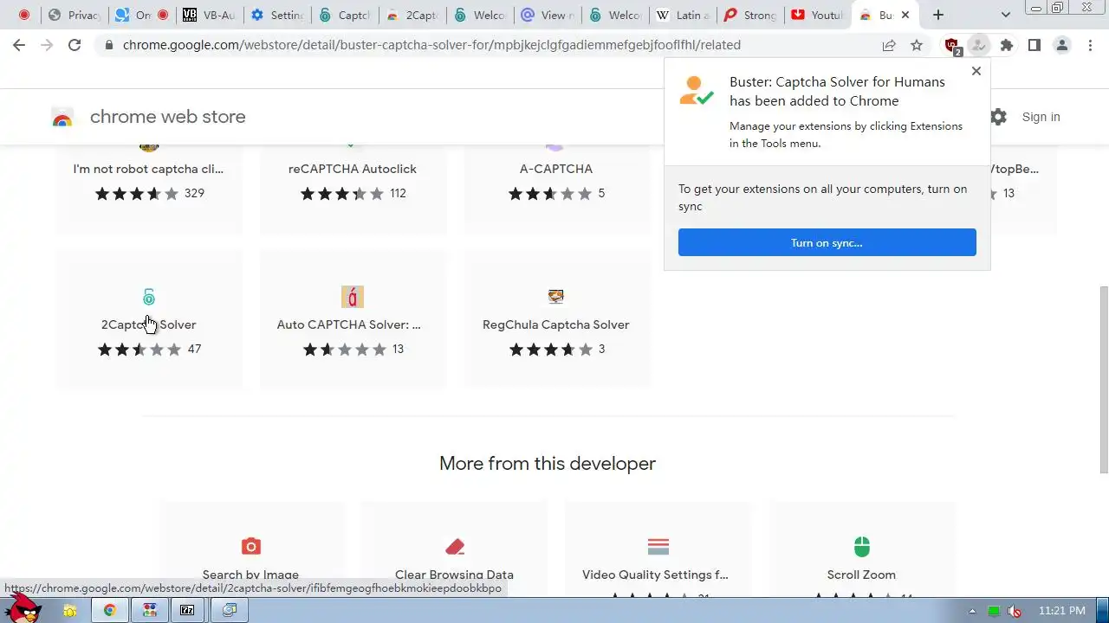View site information via the lock icon

[x=108, y=45]
